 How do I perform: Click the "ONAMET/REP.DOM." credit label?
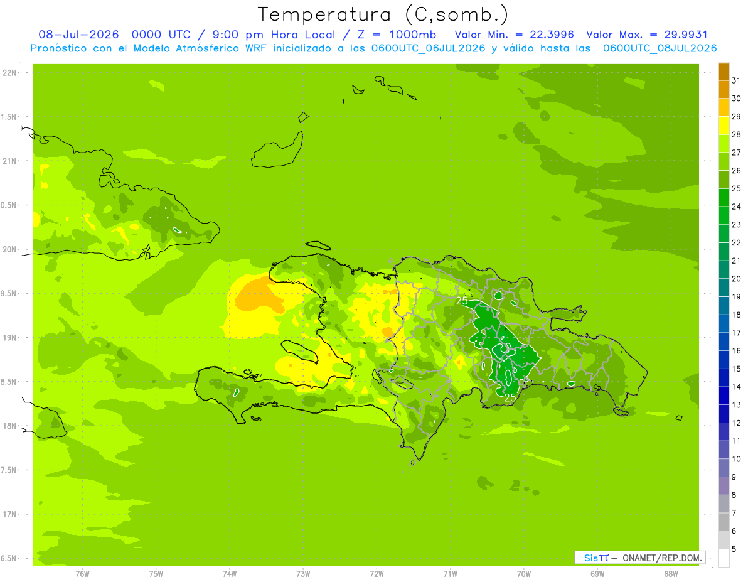coord(663,558)
